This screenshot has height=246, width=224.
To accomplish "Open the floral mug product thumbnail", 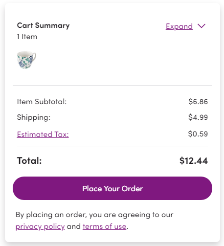I will 26,60.
